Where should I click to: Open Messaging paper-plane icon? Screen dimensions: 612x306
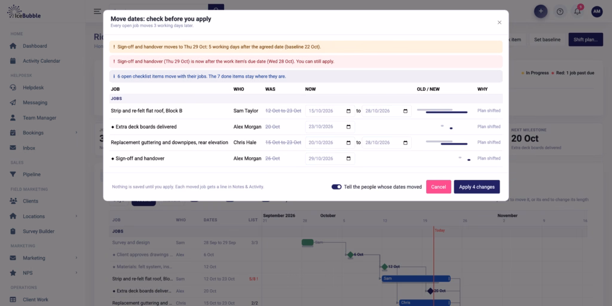pos(13,103)
